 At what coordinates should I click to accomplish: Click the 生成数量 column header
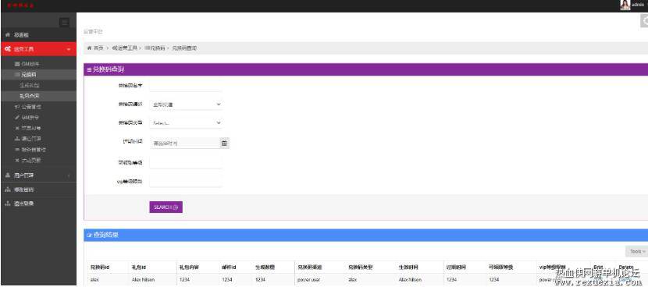point(265,267)
